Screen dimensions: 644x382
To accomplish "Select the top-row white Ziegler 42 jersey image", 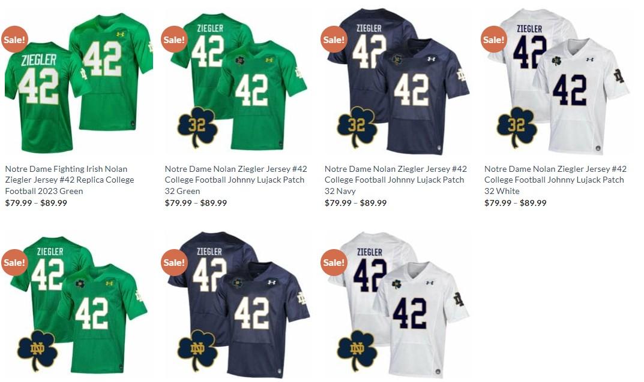I will 559,81.
